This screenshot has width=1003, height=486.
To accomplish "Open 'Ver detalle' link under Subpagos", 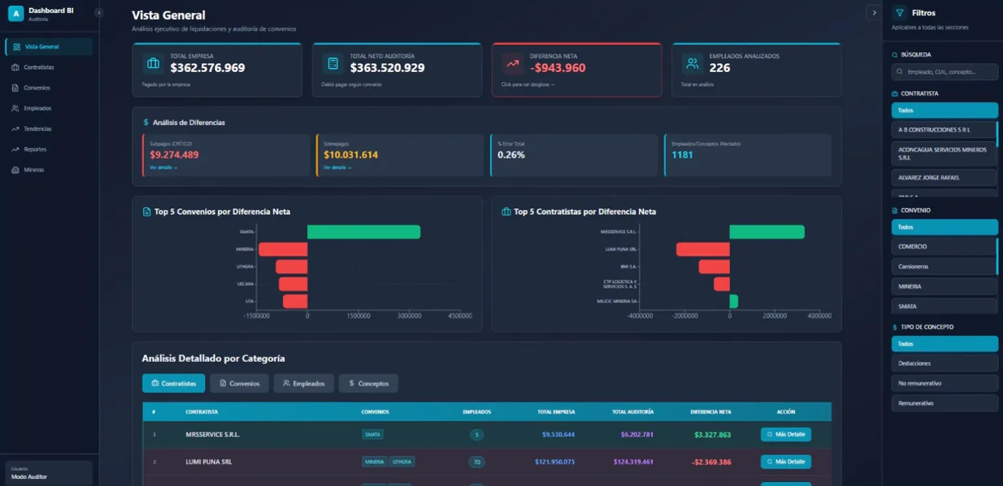I will click(x=163, y=168).
